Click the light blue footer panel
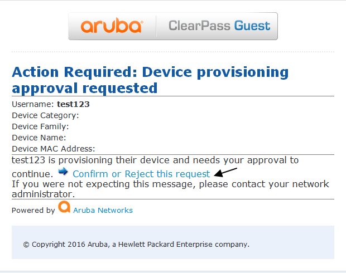The image size is (346, 273). pos(173,242)
